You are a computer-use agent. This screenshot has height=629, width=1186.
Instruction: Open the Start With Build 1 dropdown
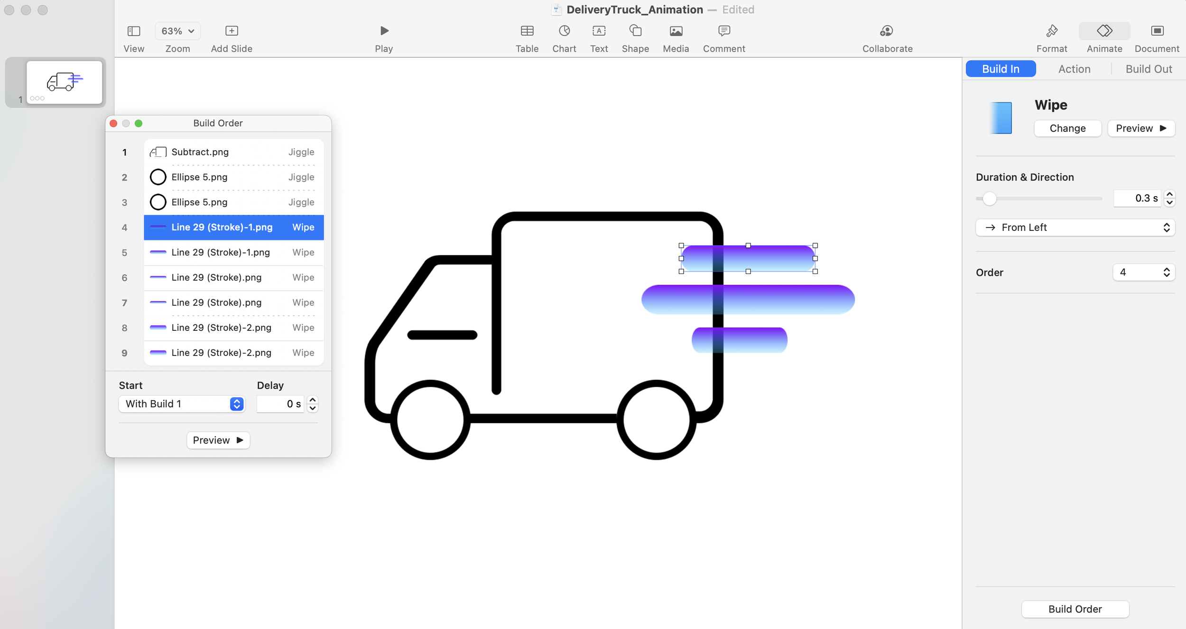click(x=182, y=404)
